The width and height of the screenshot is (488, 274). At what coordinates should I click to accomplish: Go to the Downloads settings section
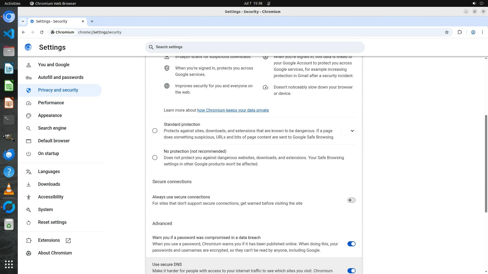(49, 184)
